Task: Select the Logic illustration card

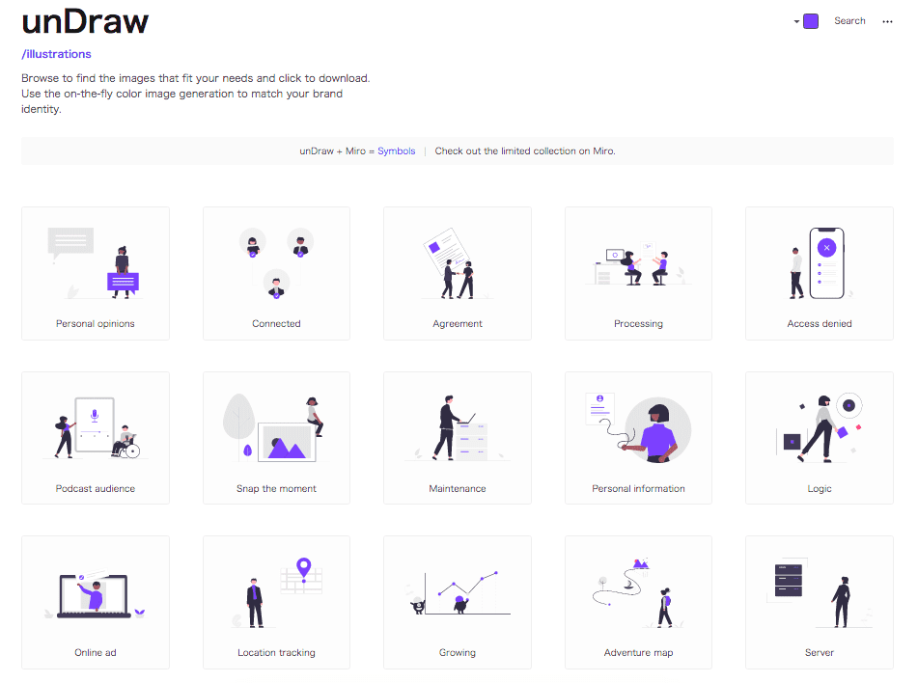Action: [819, 437]
